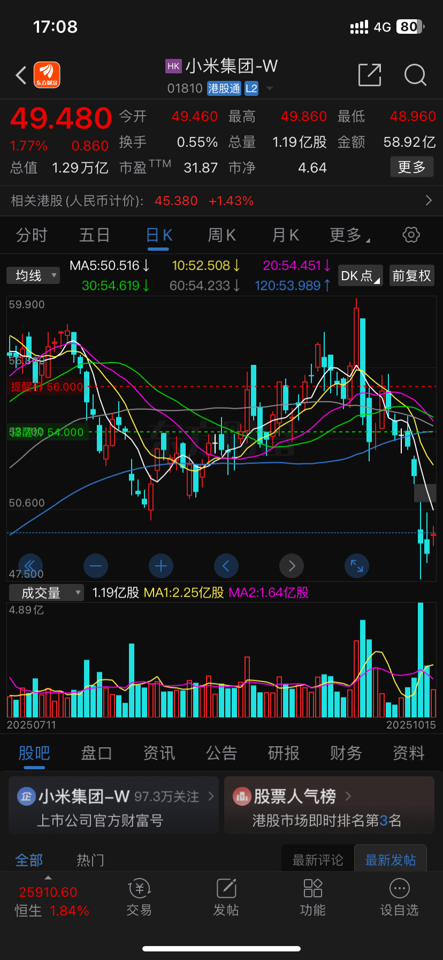Viewport: 443px width, 960px height.
Task: Open the search magnifier icon
Action: tap(415, 75)
